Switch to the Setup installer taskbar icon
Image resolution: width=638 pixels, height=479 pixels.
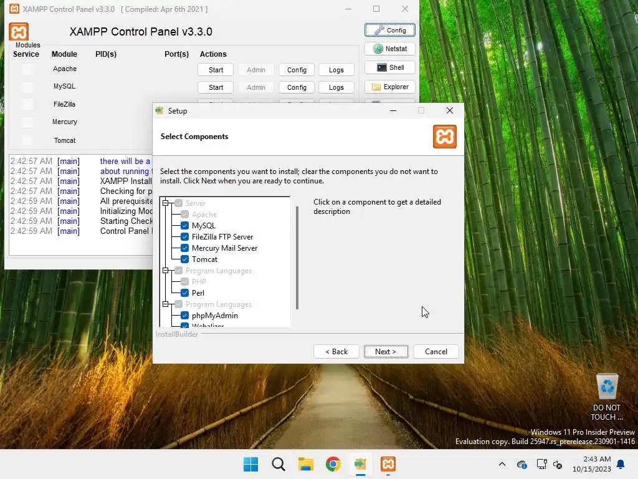coord(361,464)
